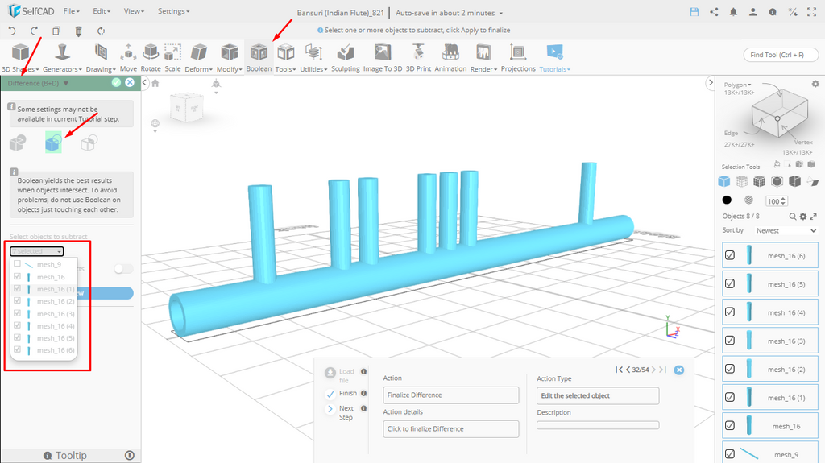Image resolution: width=825 pixels, height=463 pixels.
Task: Open the Settings menu
Action: (173, 12)
